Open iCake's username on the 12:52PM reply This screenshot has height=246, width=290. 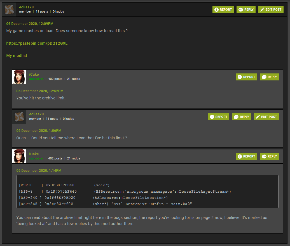(x=34, y=74)
